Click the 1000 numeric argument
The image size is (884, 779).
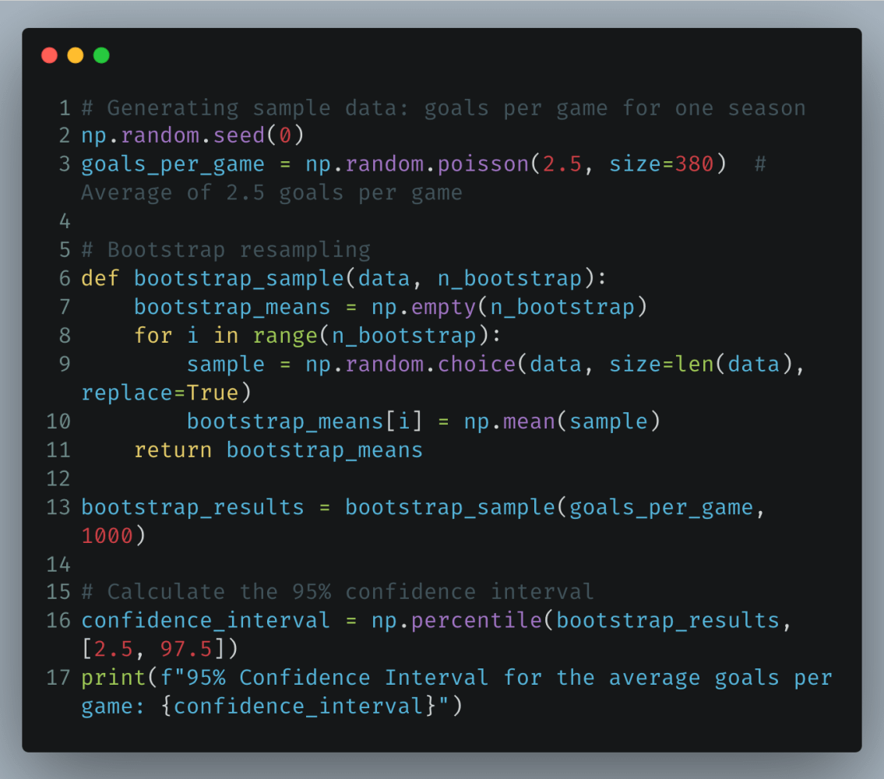point(107,536)
